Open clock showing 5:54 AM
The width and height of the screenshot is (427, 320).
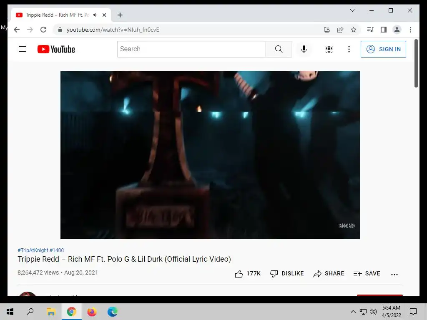(x=391, y=312)
